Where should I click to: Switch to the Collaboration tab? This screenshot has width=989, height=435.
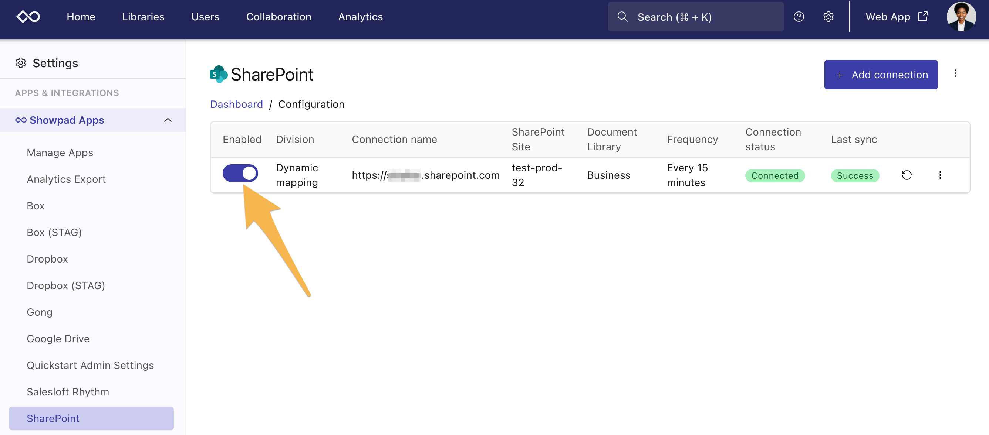point(279,17)
